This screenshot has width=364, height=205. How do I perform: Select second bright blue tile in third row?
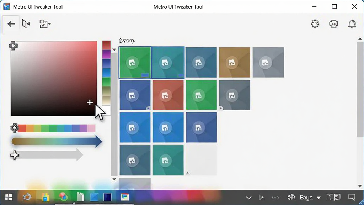click(168, 128)
